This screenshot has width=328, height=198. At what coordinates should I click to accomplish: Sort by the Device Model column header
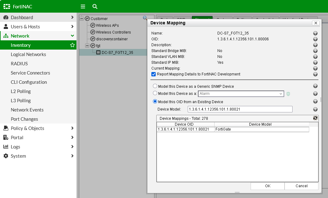(x=261, y=124)
